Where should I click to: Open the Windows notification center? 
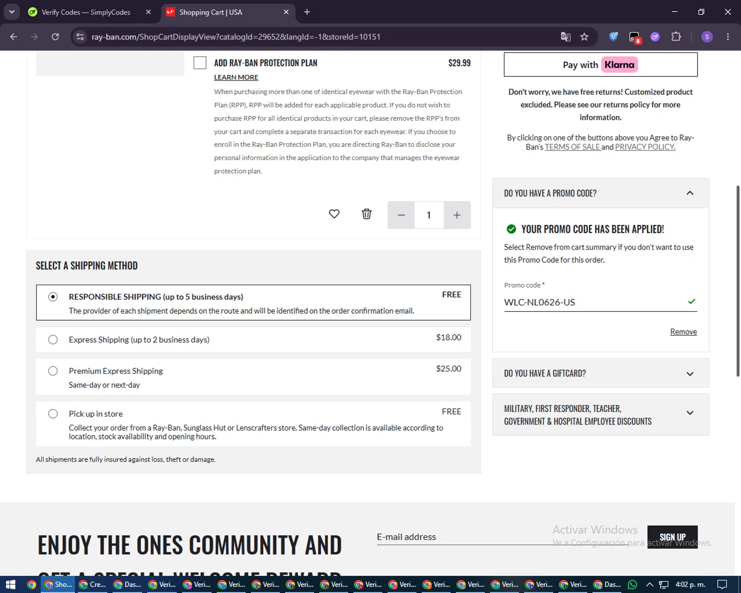point(722,585)
